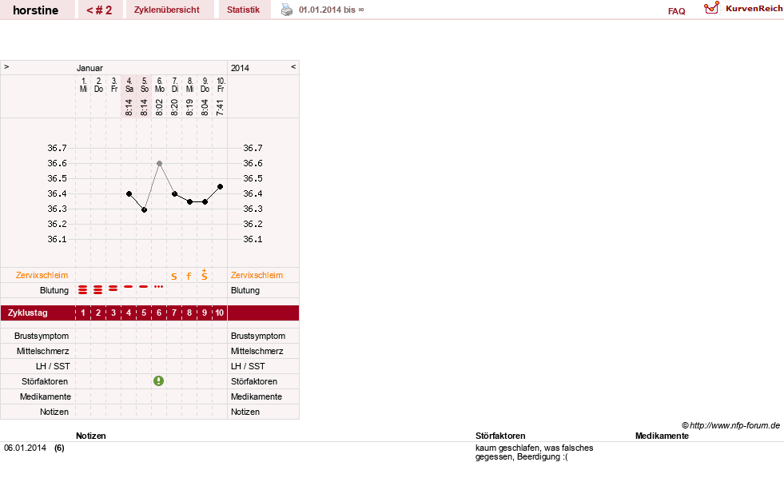This screenshot has width=784, height=478.
Task: Click the right Notizen row label in chart
Action: click(245, 412)
